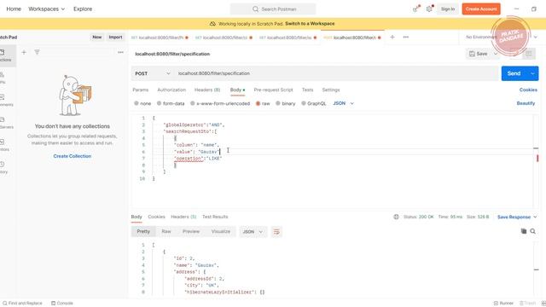Open the response Cookies tab
The height and width of the screenshot is (307, 546).
[156, 217]
